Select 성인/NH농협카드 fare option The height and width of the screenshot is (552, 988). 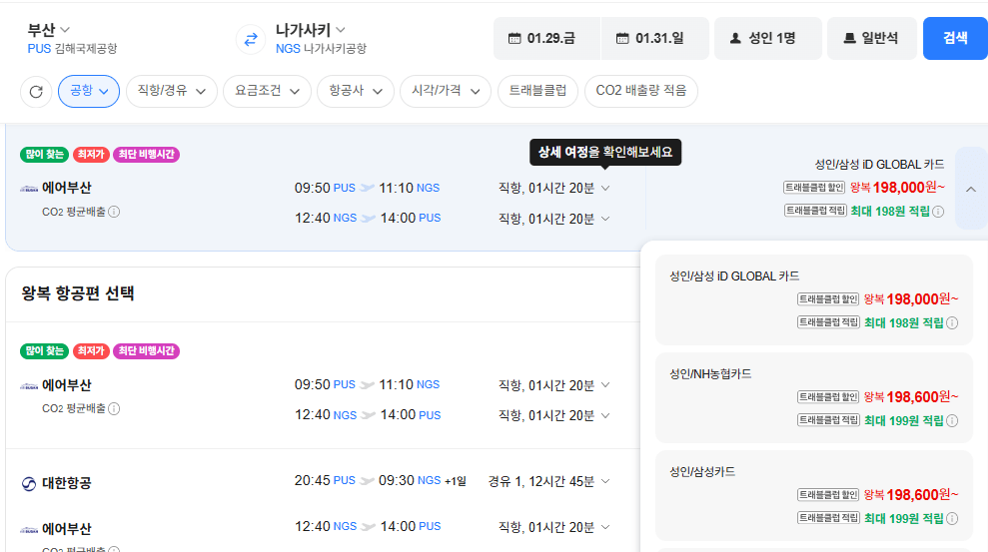(x=814, y=398)
